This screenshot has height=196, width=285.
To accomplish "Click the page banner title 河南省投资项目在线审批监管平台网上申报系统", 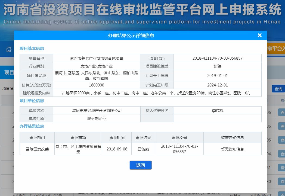I will [142, 9].
